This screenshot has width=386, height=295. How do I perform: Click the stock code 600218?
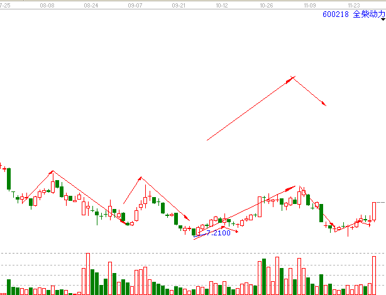click(x=336, y=14)
